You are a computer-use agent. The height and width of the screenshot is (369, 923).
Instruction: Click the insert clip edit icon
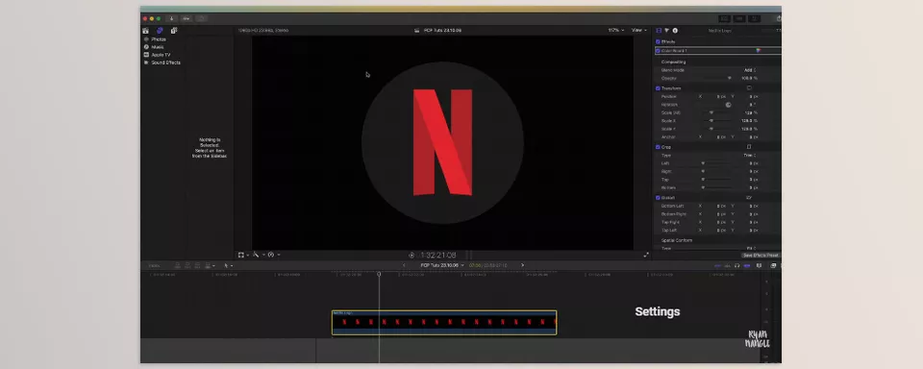[x=187, y=265]
